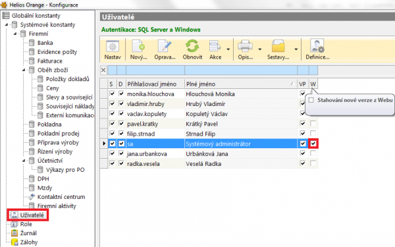
Task: Open the Definice user settings icon
Action: point(317,46)
